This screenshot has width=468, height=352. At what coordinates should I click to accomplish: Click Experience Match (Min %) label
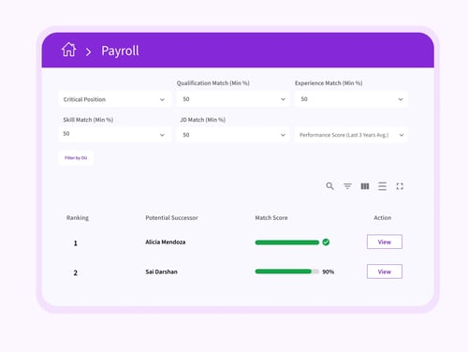point(329,83)
